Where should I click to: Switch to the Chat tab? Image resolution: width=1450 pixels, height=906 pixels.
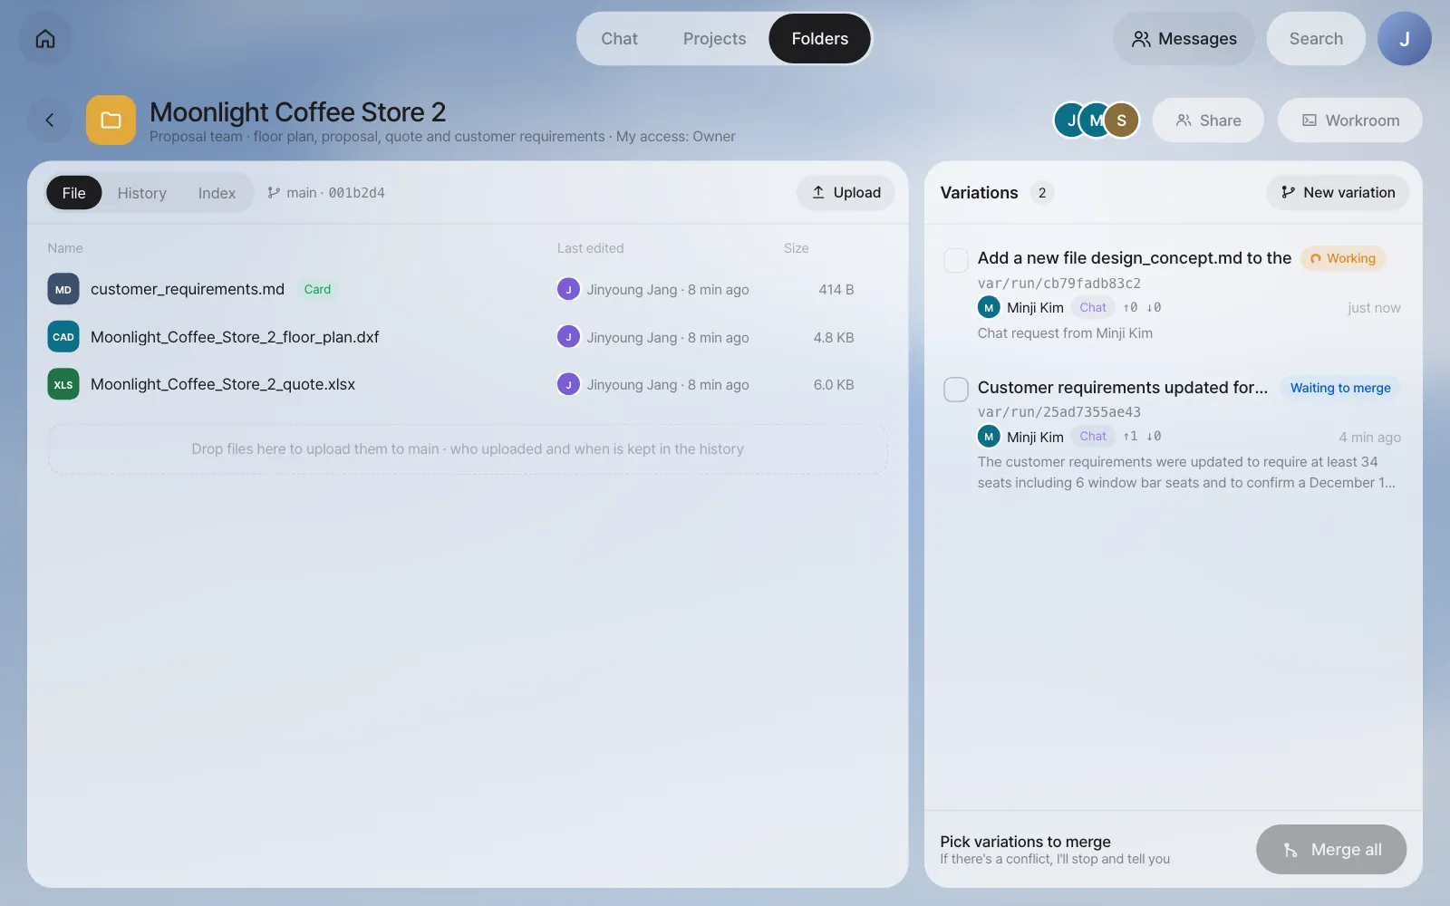coord(619,39)
